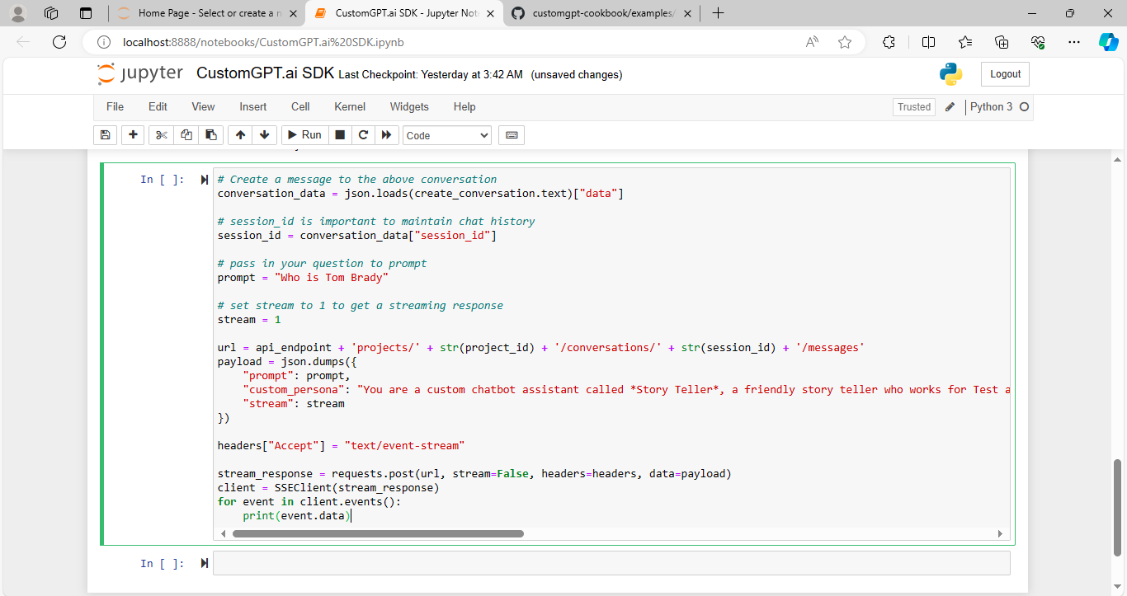The width and height of the screenshot is (1127, 596).
Task: Move selected cell up with arrow icon
Action: (239, 134)
